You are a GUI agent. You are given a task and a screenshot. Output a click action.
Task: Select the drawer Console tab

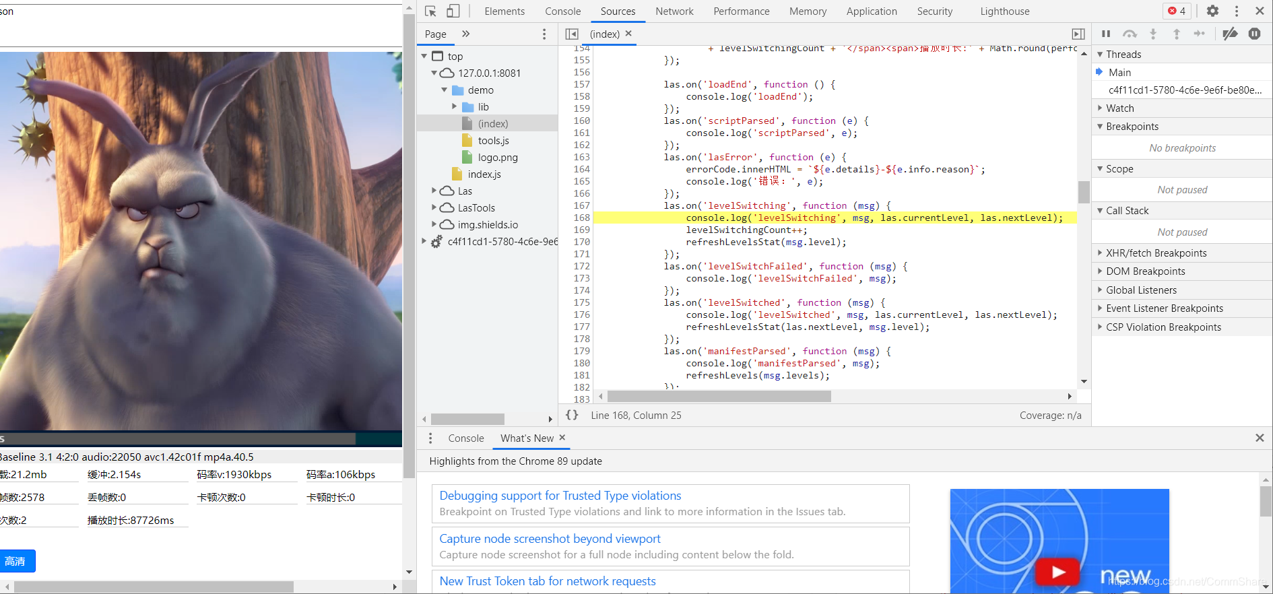466,438
